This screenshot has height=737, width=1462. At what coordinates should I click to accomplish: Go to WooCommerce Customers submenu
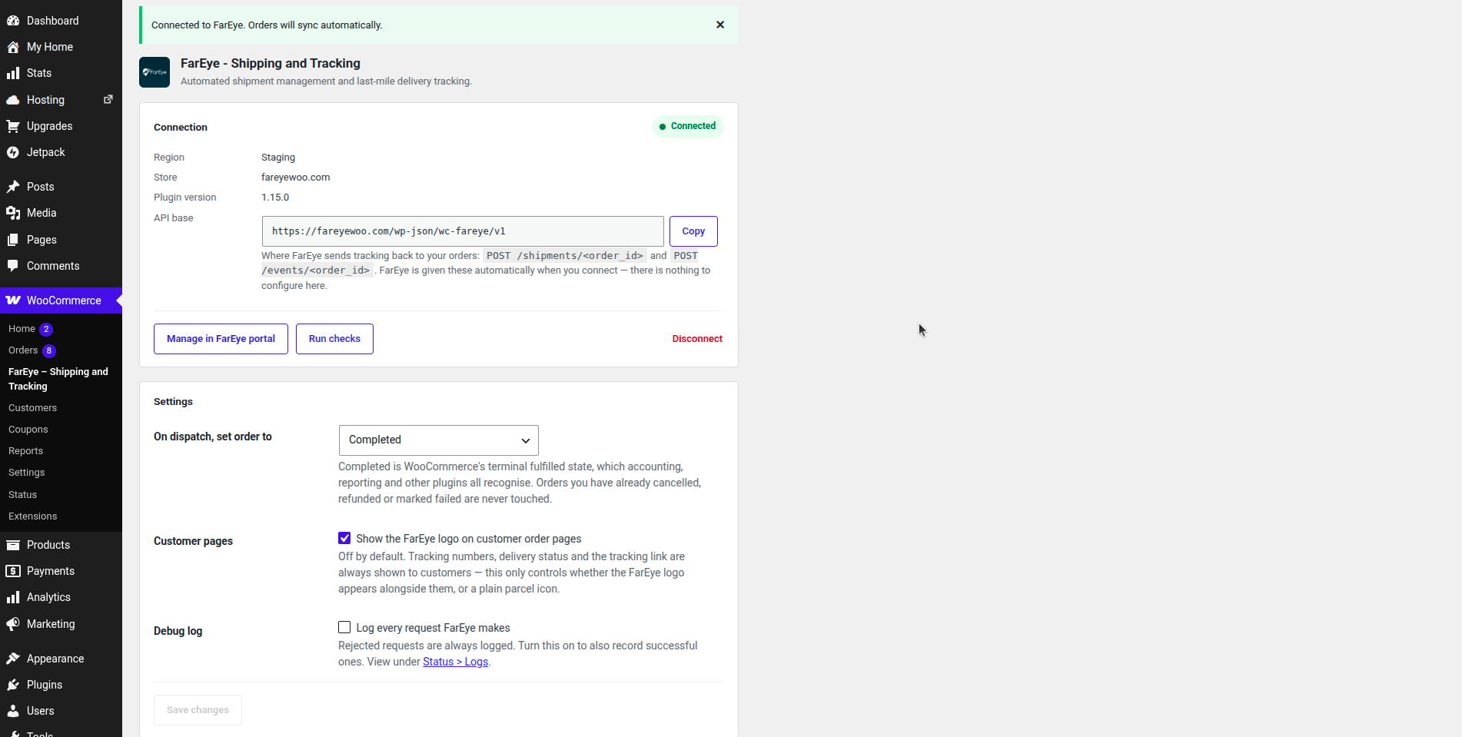[32, 408]
